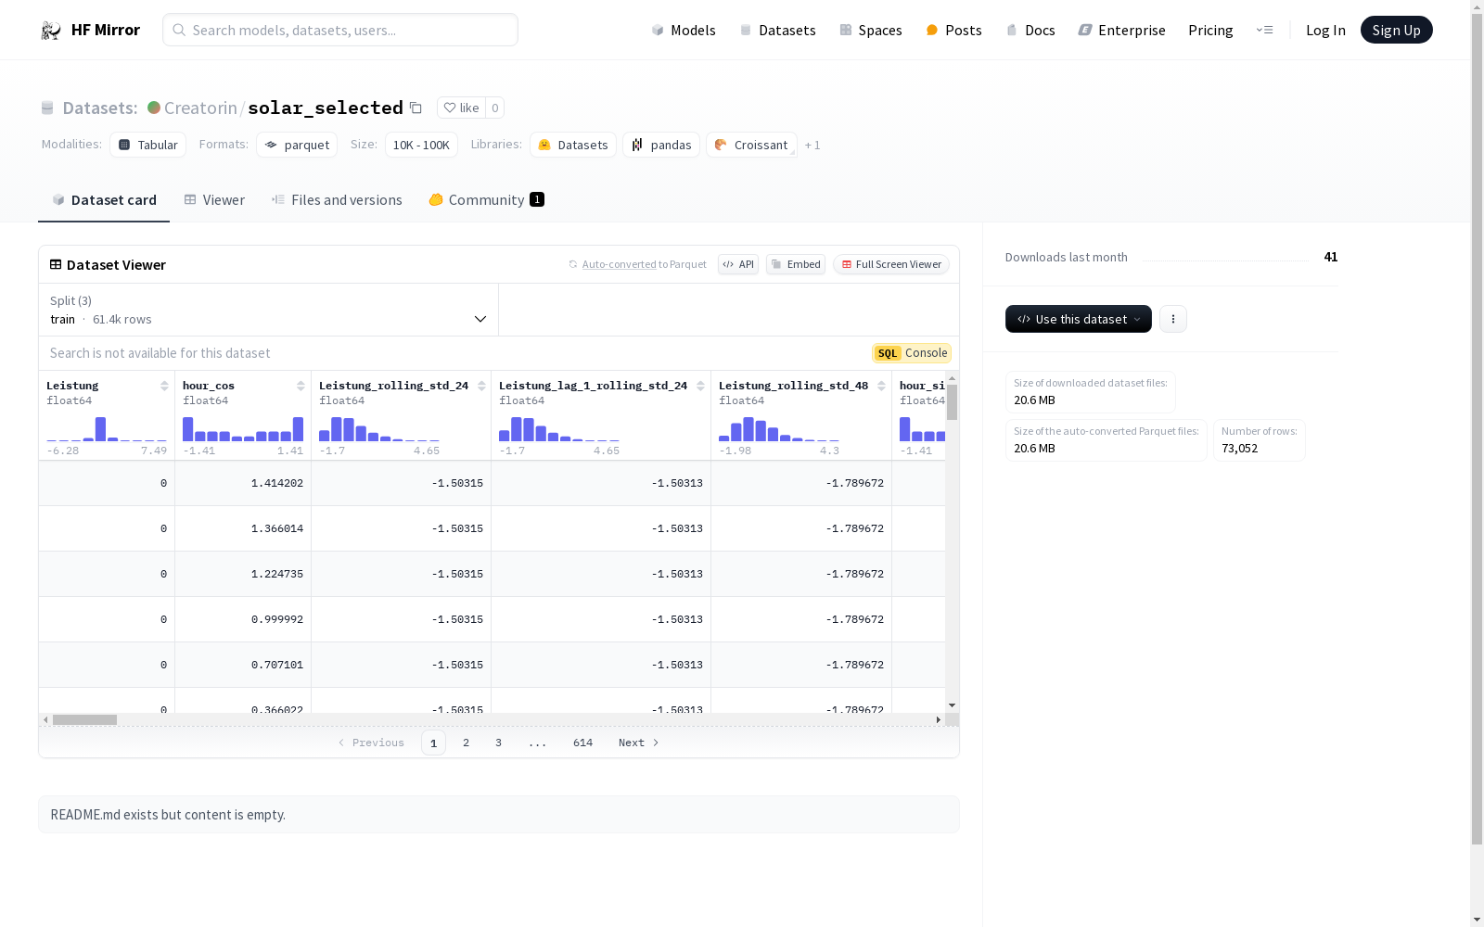The width and height of the screenshot is (1484, 927).
Task: Sort by the Leistung_rolling_std_48 column
Action: click(x=881, y=386)
